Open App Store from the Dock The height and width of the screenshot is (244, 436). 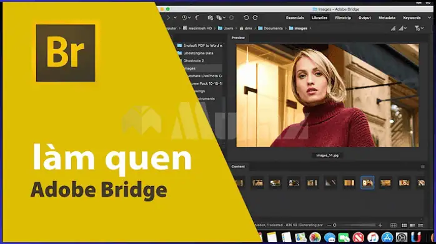(x=387, y=237)
